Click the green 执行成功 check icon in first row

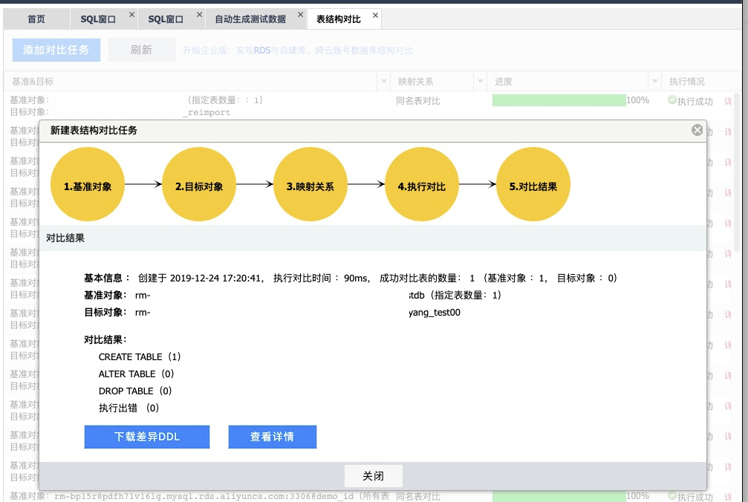point(672,100)
